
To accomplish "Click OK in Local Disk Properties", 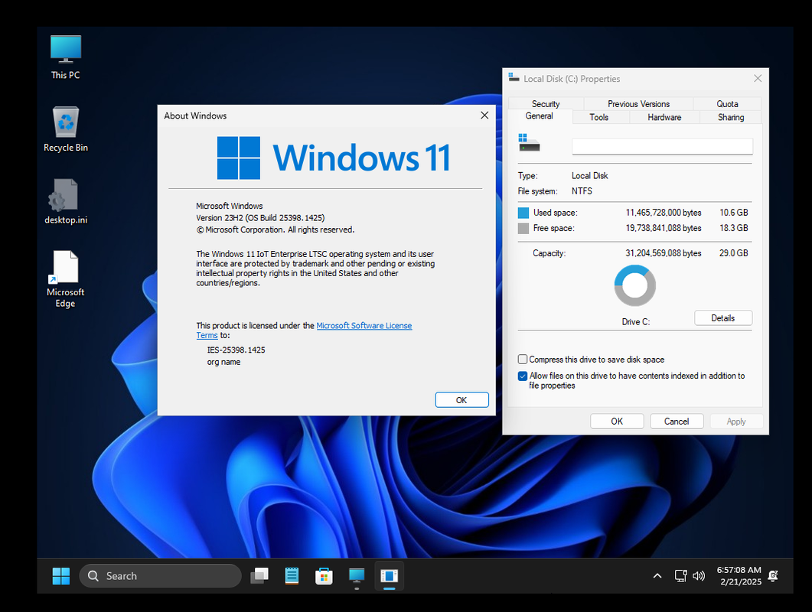I will [617, 421].
